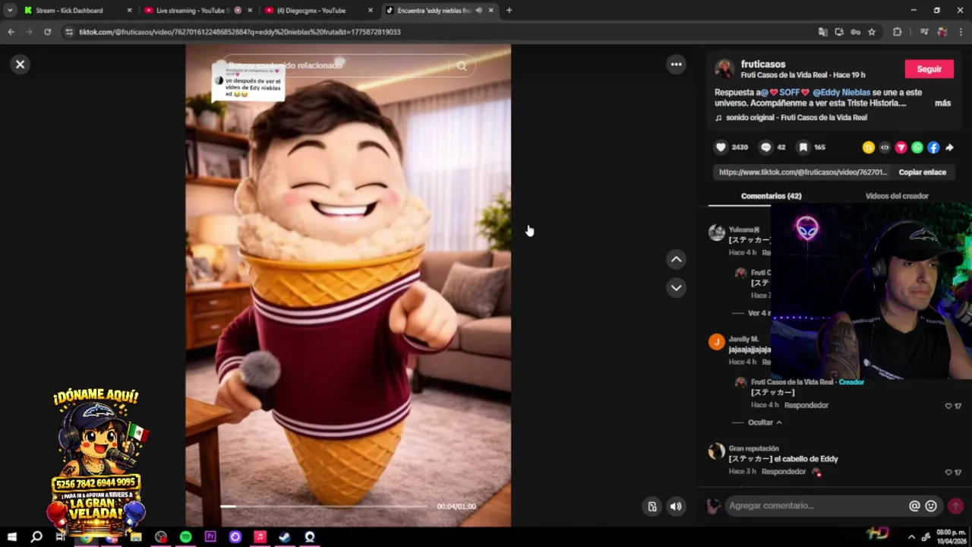The image size is (972, 547).
Task: Click the video search magnifier icon
Action: pyautogui.click(x=462, y=66)
